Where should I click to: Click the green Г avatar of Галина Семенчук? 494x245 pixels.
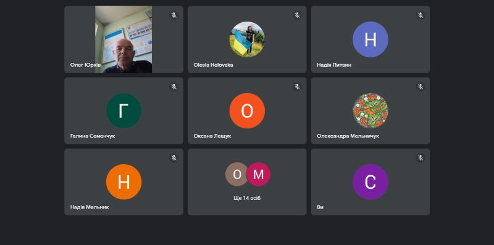click(124, 110)
